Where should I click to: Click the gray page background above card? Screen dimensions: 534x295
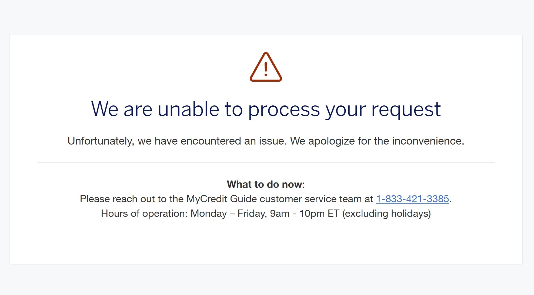[266, 16]
